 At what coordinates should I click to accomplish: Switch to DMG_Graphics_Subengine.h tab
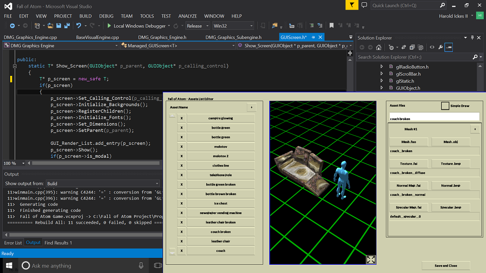[x=233, y=37]
